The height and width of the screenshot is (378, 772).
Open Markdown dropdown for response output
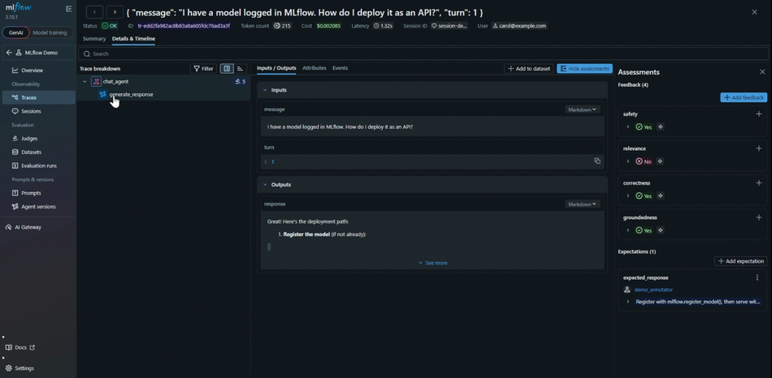point(583,204)
